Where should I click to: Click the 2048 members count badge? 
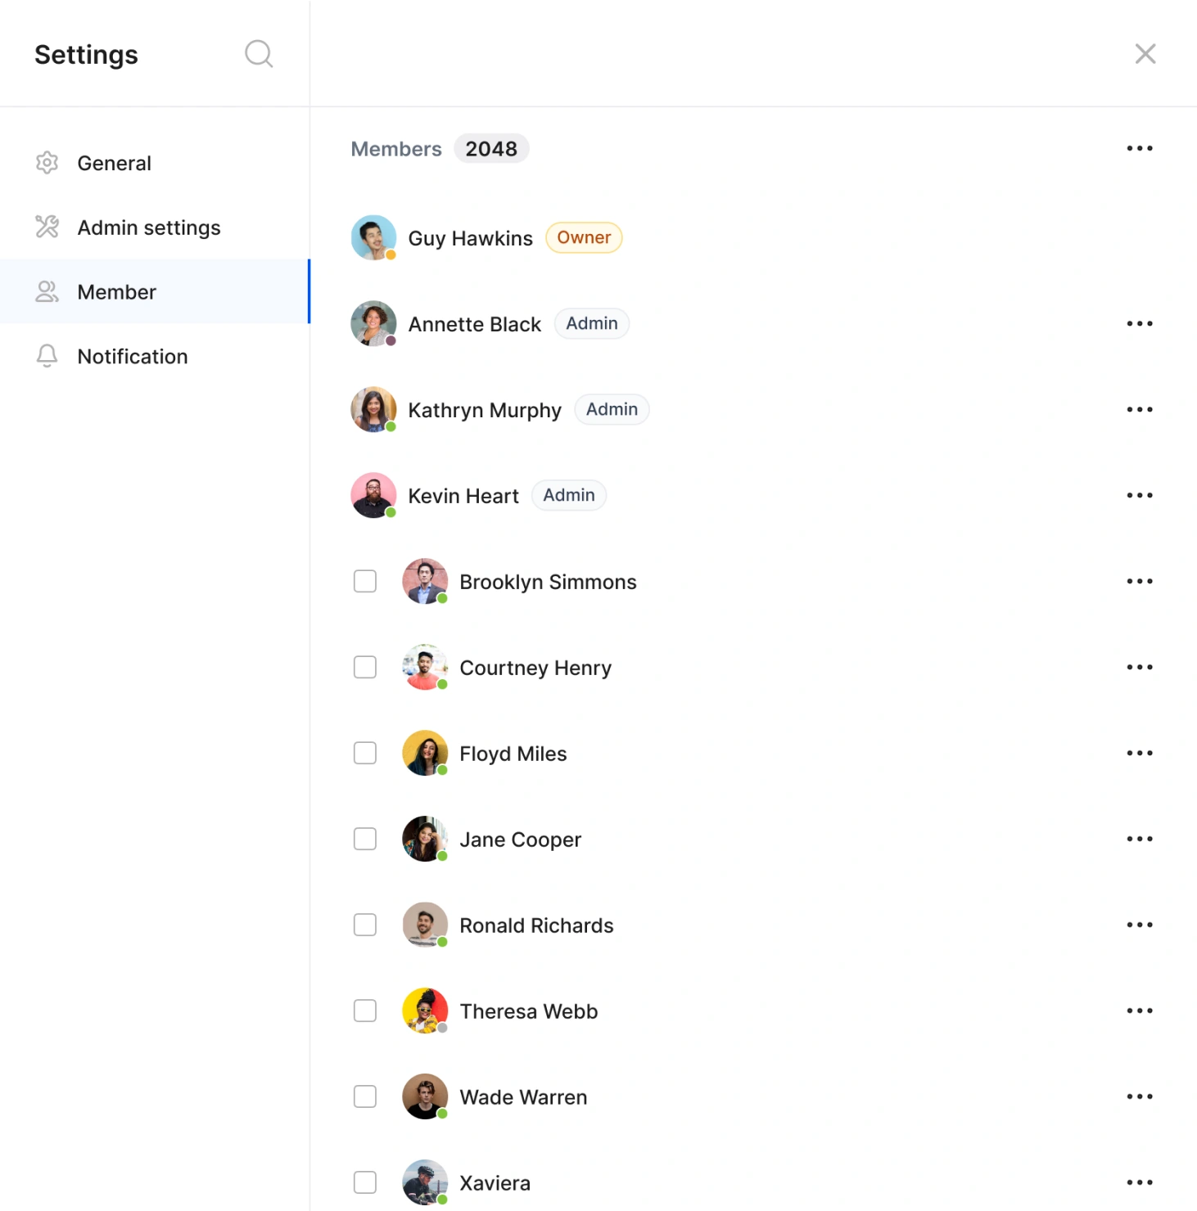[491, 149]
